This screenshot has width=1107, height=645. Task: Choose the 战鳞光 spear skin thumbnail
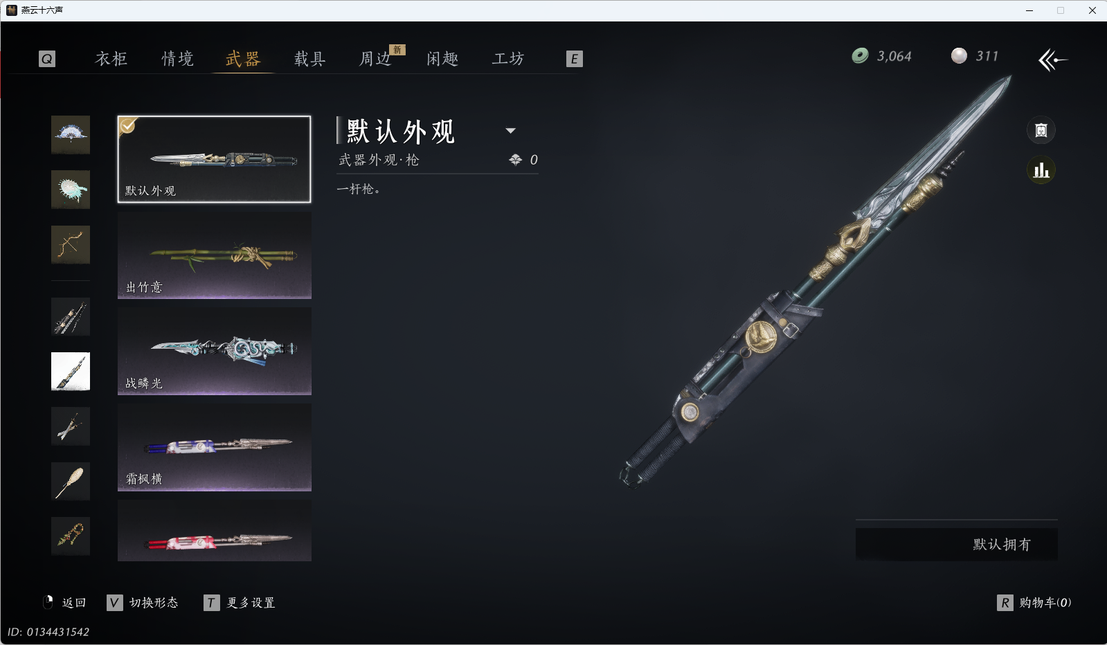215,352
